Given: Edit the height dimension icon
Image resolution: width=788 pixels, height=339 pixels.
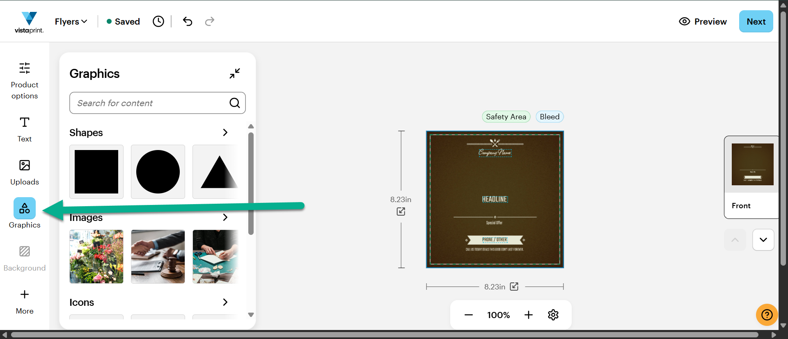Looking at the screenshot, I should [x=401, y=212].
